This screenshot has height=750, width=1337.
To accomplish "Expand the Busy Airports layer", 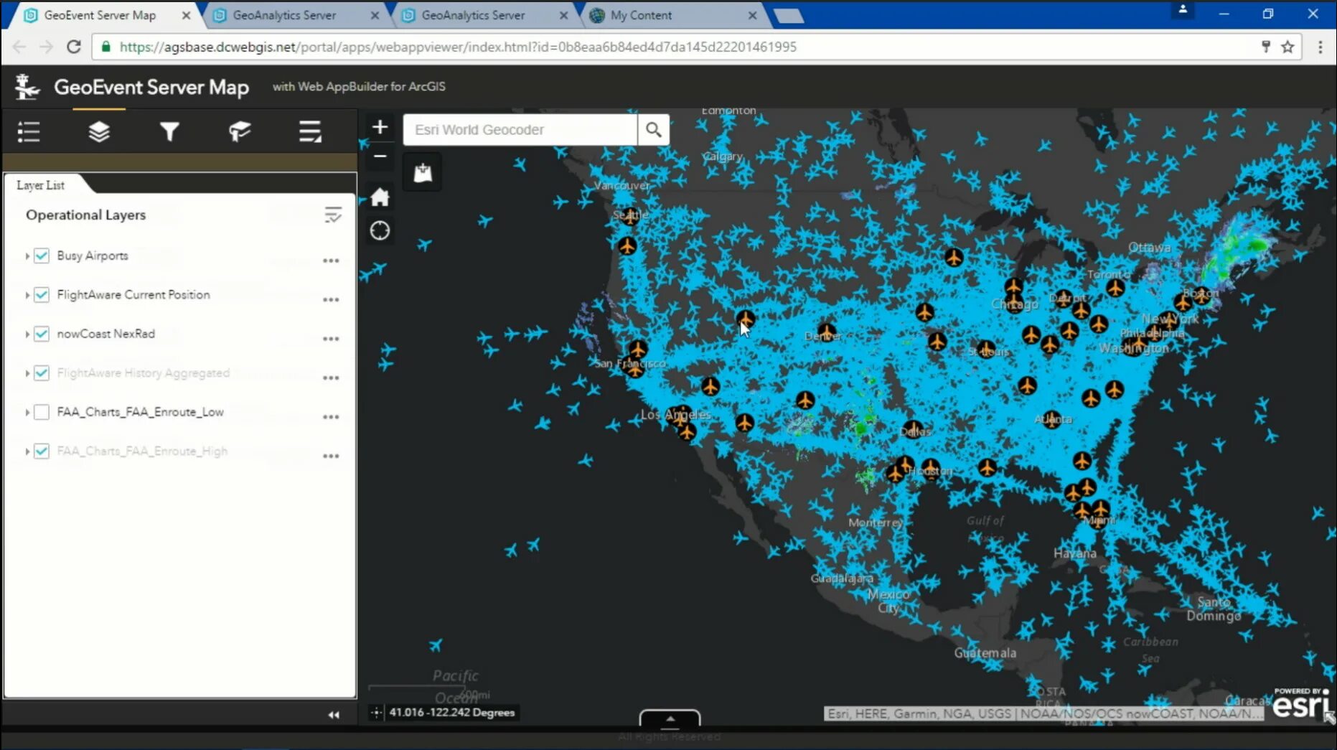I will (27, 256).
